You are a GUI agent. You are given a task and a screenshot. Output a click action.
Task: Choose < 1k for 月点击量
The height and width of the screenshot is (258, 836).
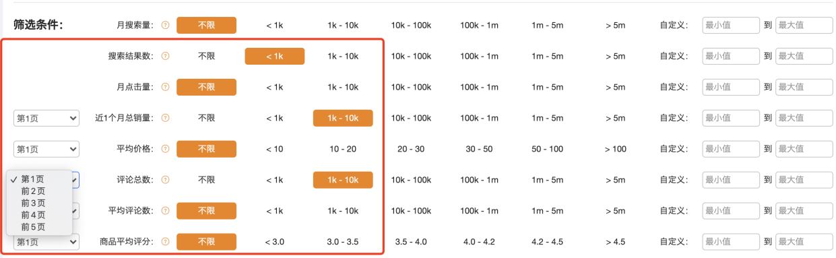click(275, 88)
